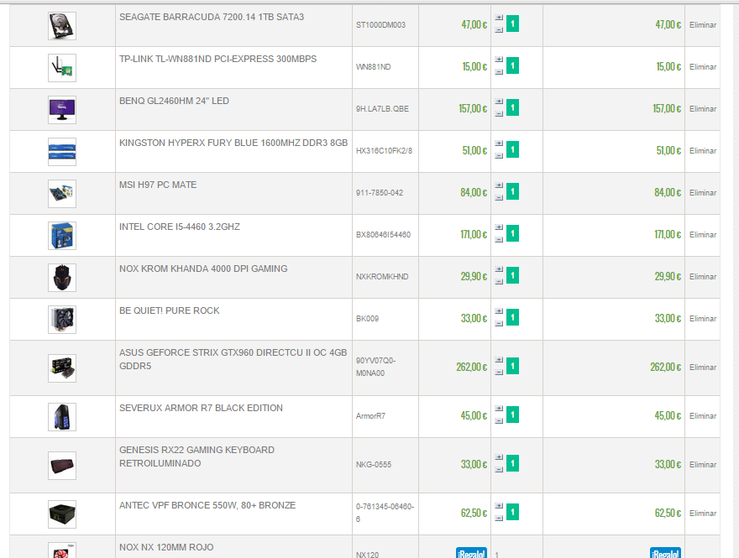Decrease quantity of Asus Strix GTX960

(x=499, y=373)
